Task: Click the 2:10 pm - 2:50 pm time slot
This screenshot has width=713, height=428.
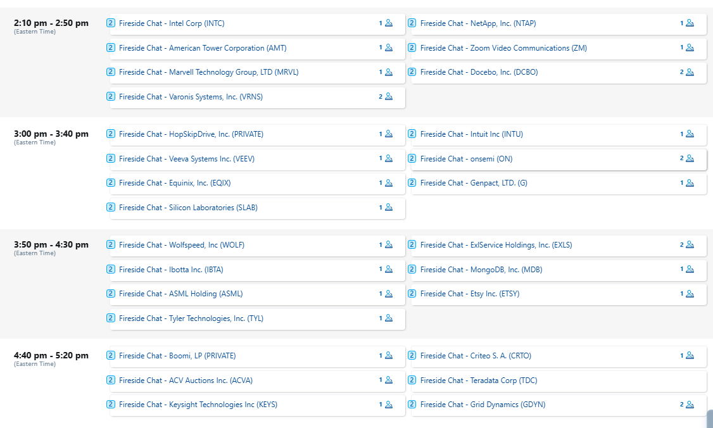Action: (x=51, y=23)
